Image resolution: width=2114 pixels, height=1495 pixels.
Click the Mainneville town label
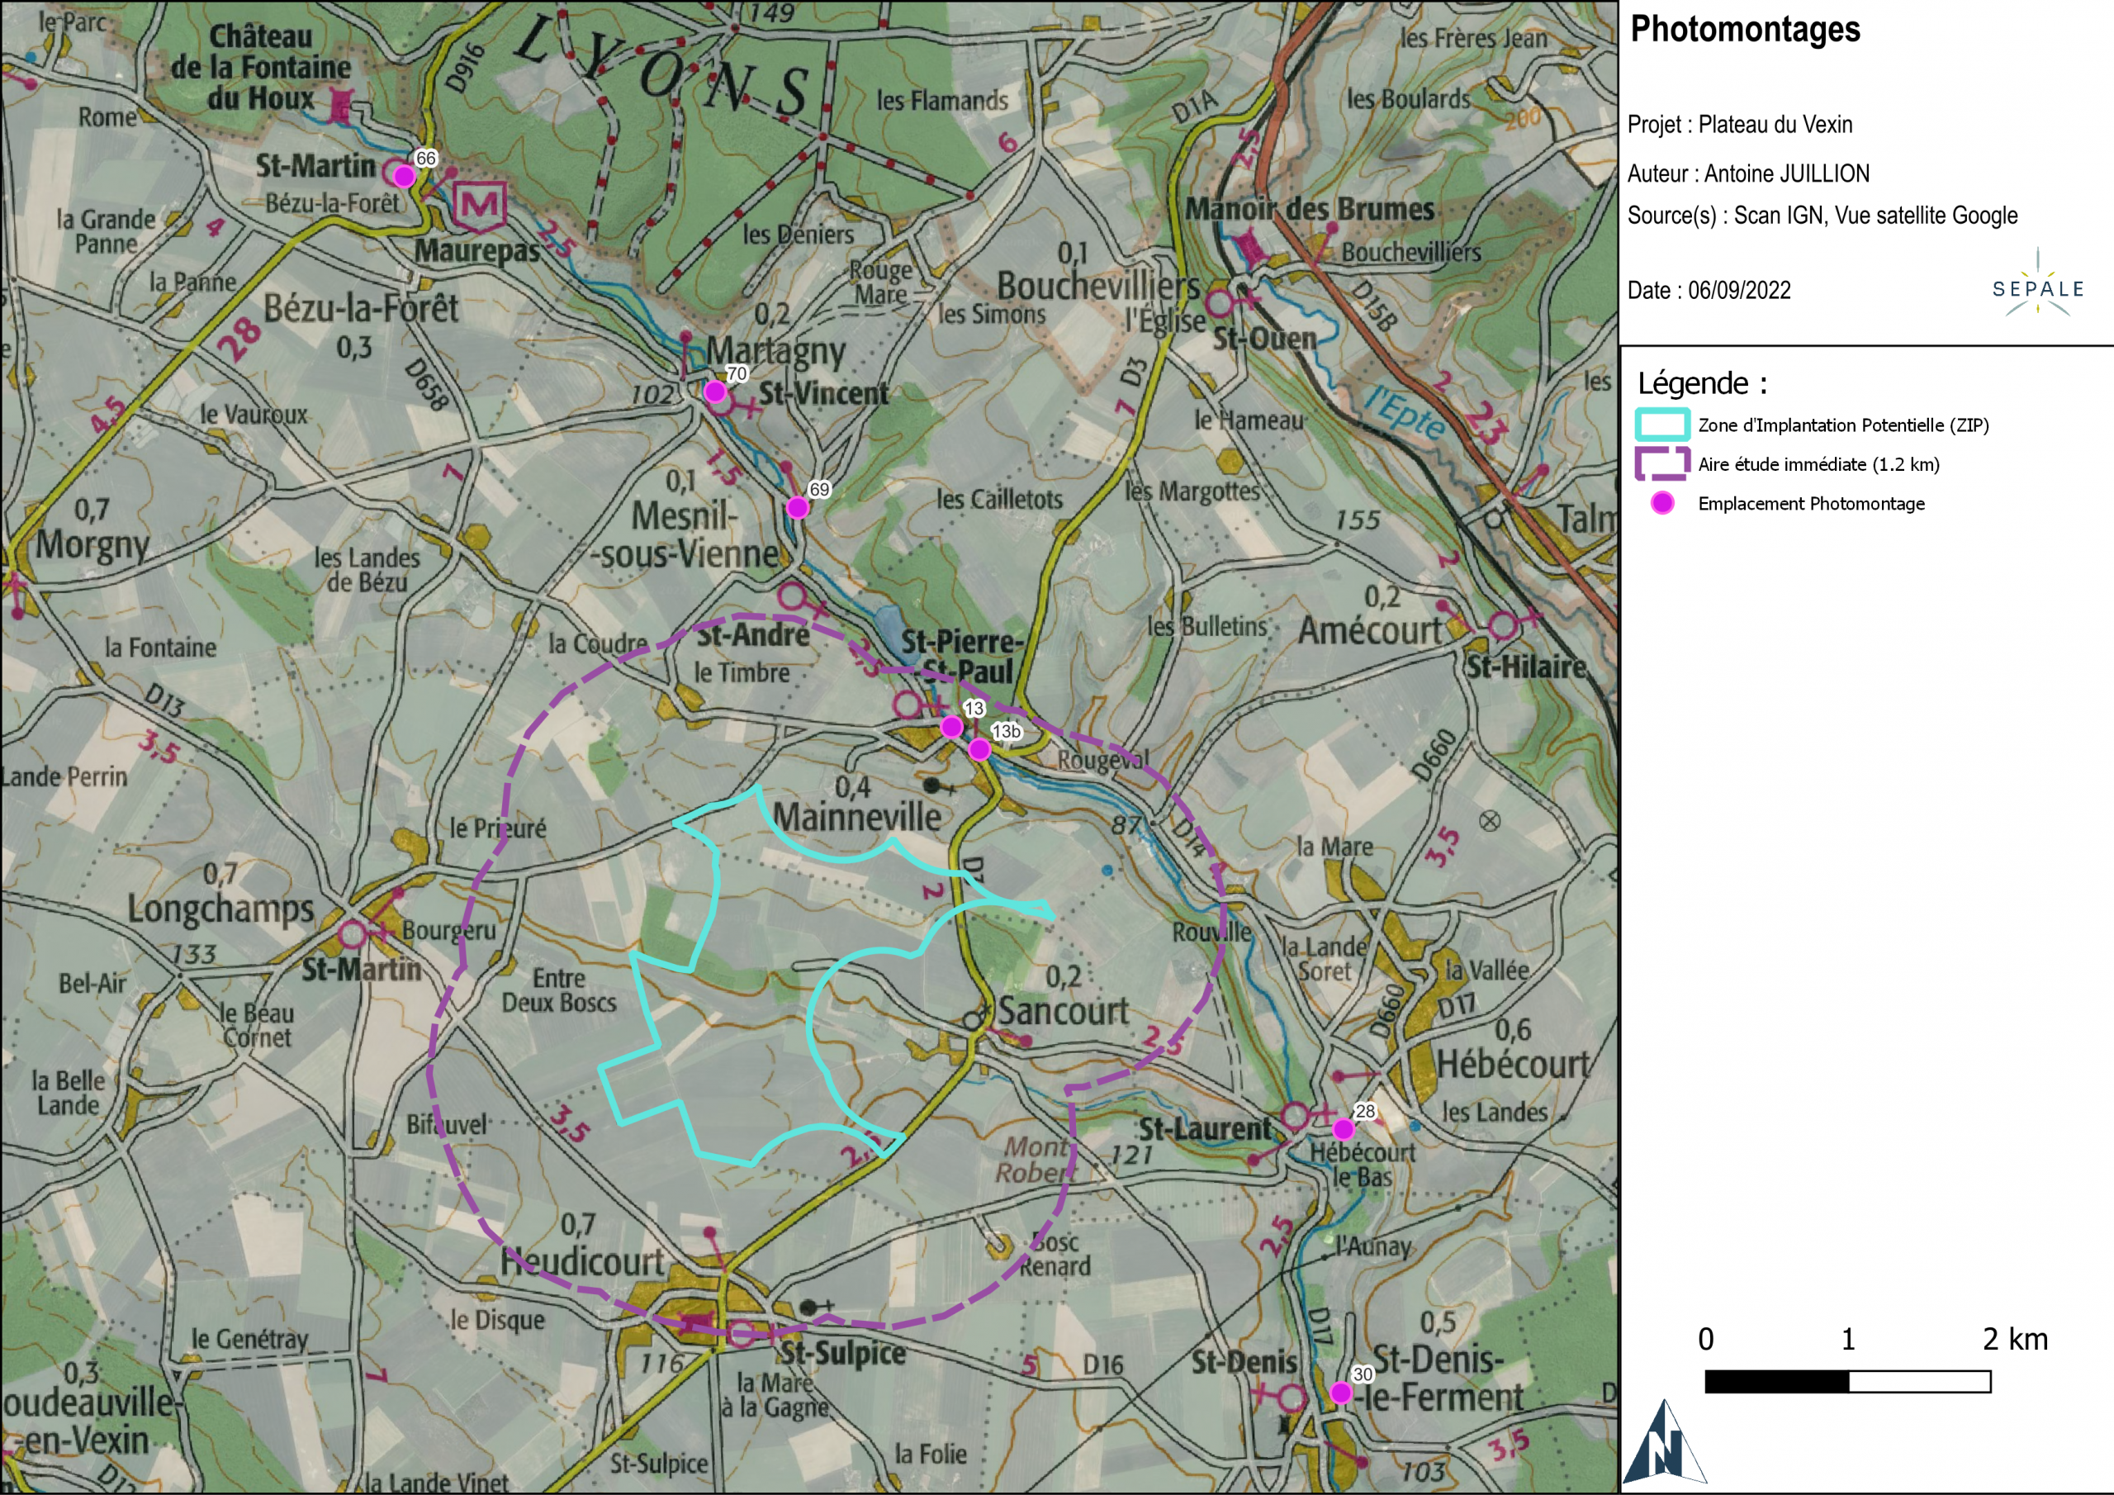(856, 816)
